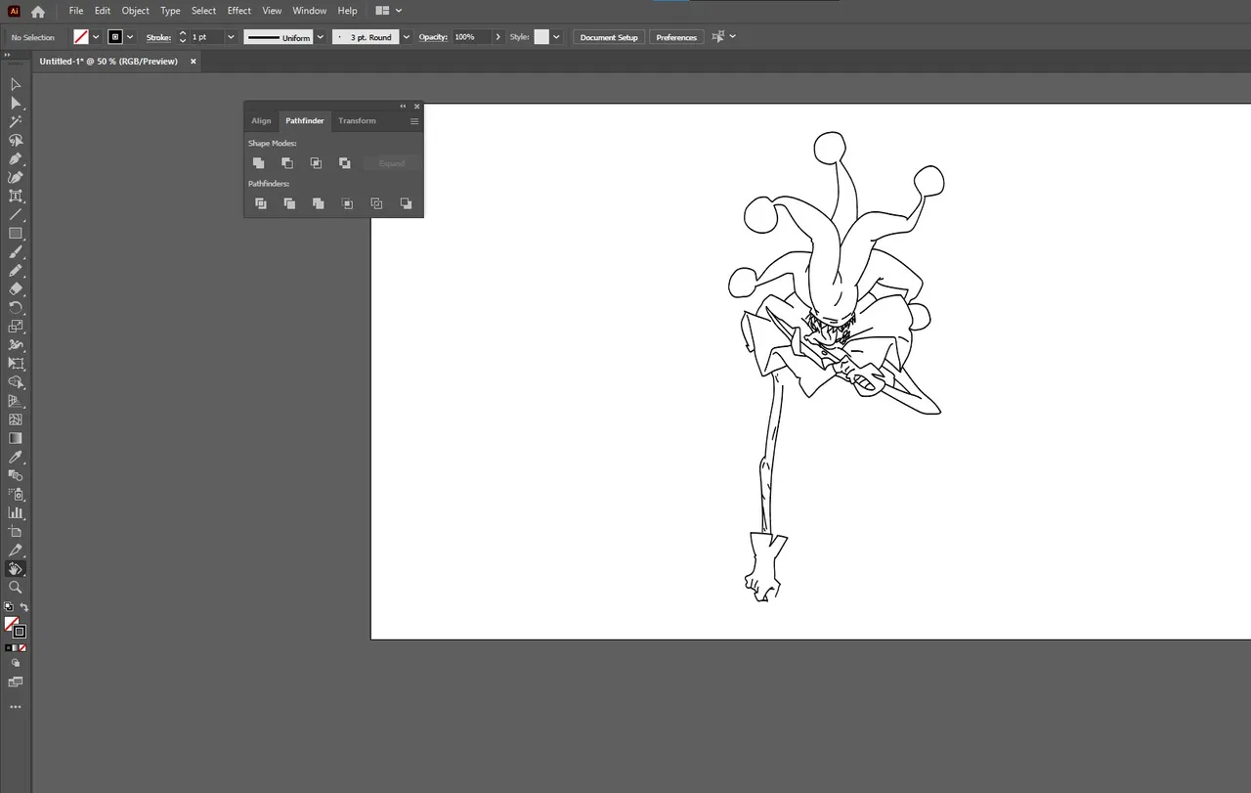1251x793 pixels.
Task: Open the 3 pt. Round brush dropdown
Action: tap(406, 37)
